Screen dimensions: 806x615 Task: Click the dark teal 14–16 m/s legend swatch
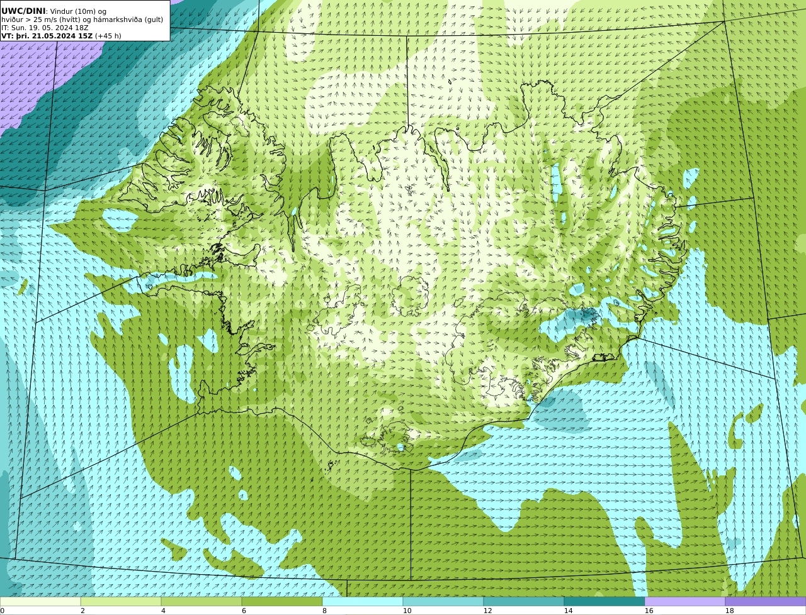click(x=604, y=601)
